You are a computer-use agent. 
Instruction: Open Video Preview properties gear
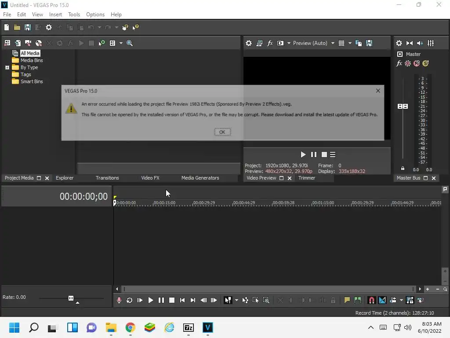[x=249, y=43]
